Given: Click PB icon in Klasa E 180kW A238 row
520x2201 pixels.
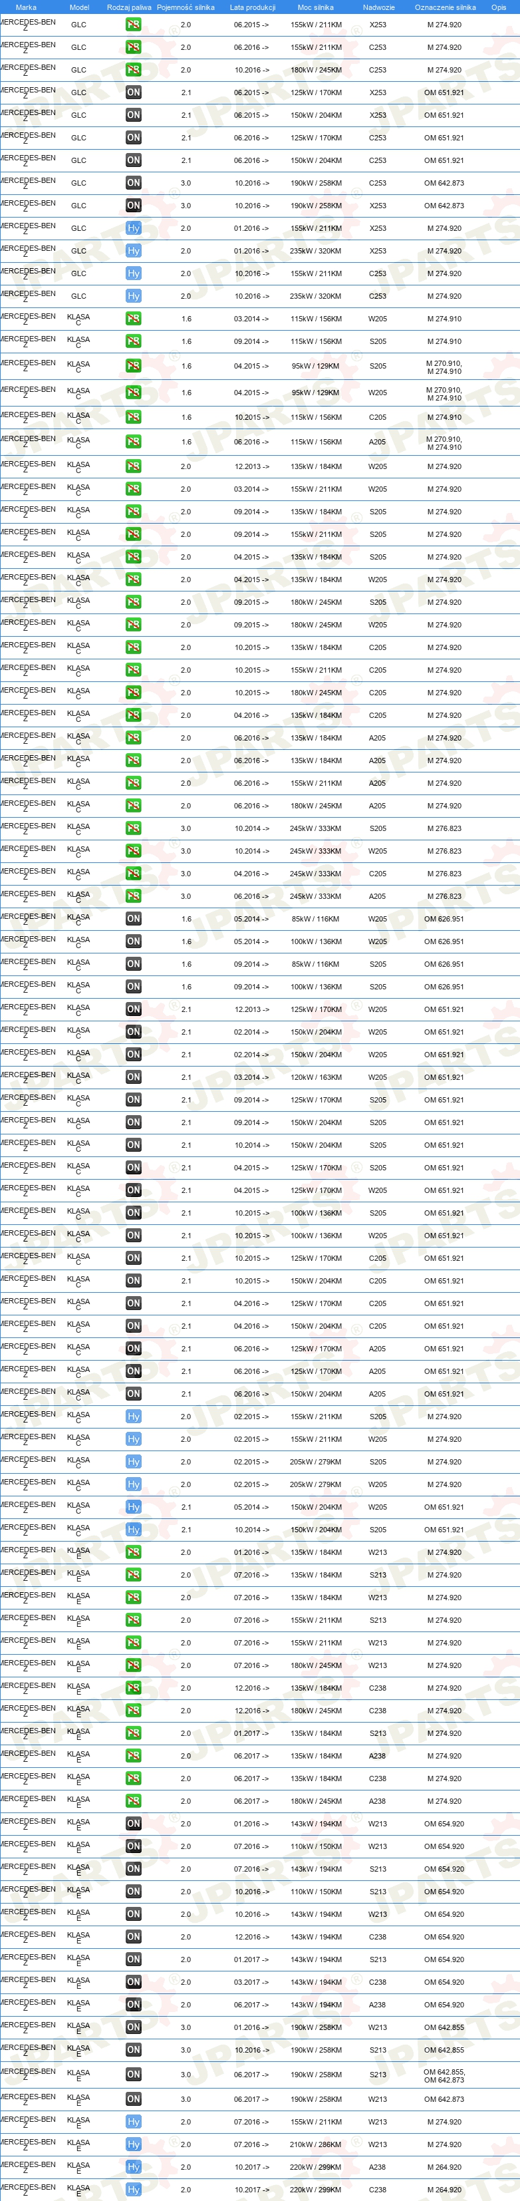Looking at the screenshot, I should pos(133,1800).
